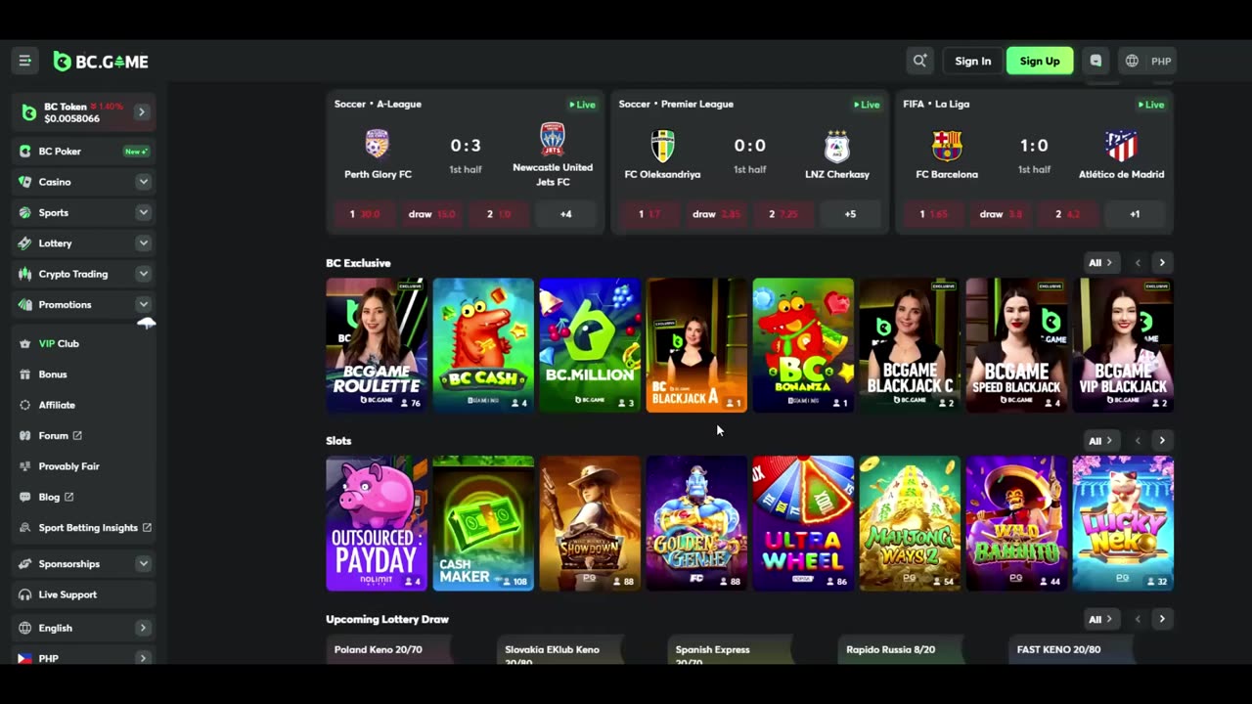Click the Promotions gift icon
Screen dimensions: 1252x704
[25, 305]
